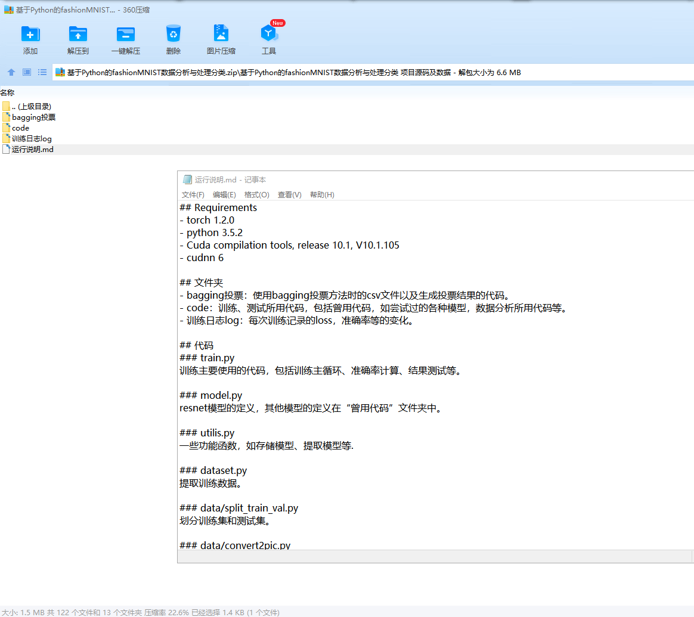
Task: Click the archive path address field
Action: [373, 72]
